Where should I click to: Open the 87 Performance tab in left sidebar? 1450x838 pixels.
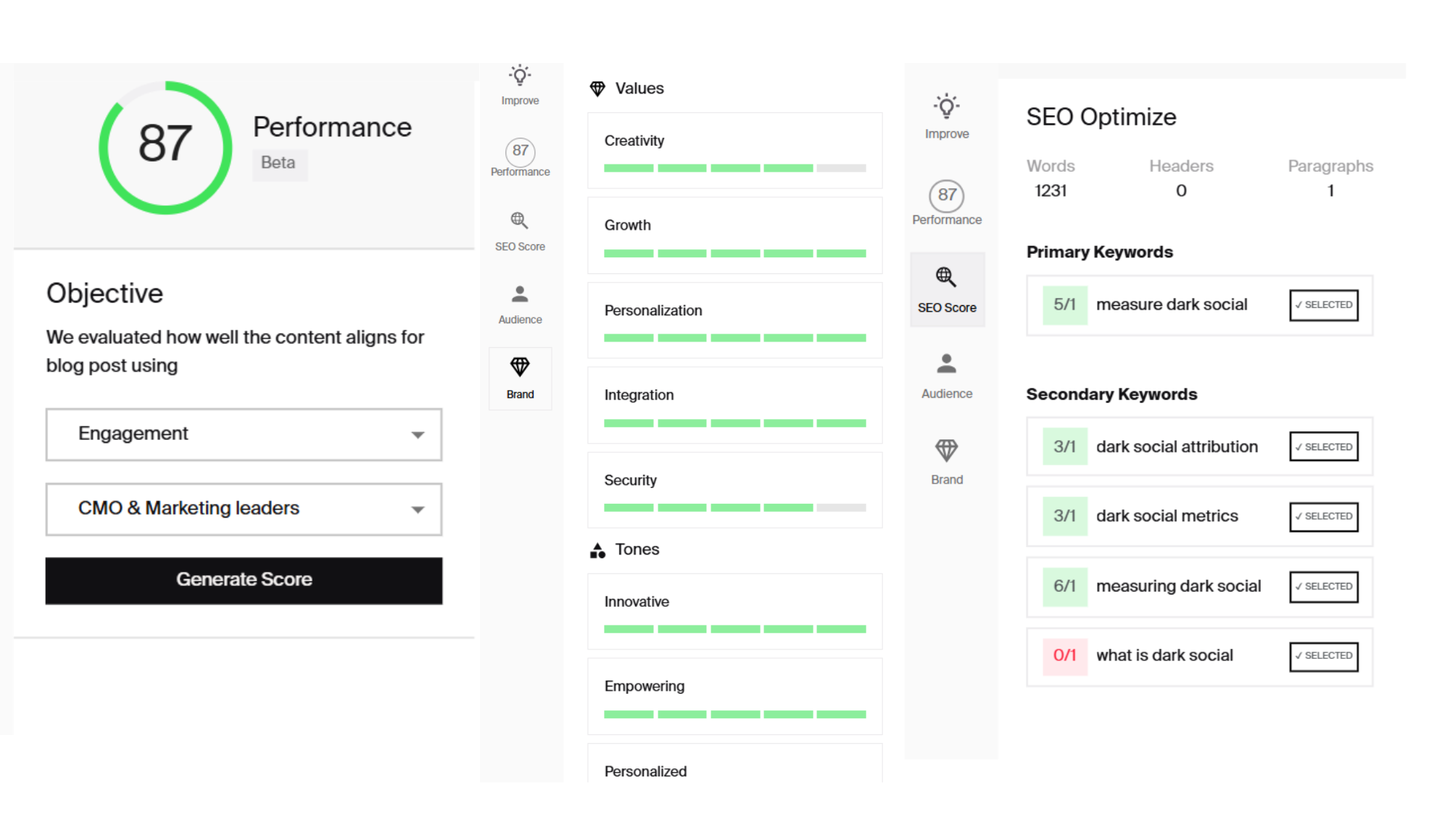click(520, 152)
